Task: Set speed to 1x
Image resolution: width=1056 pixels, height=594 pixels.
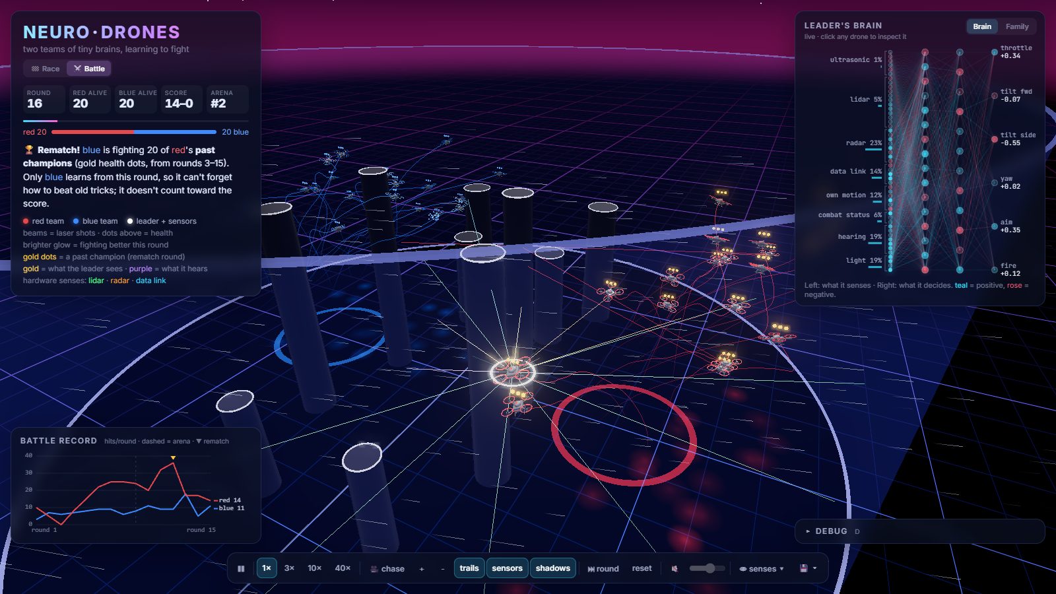Action: pos(267,568)
